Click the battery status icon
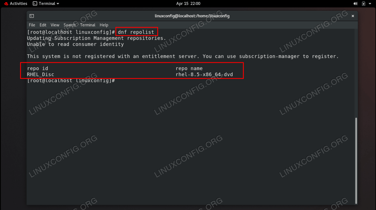The width and height of the screenshot is (376, 210). pos(363,4)
